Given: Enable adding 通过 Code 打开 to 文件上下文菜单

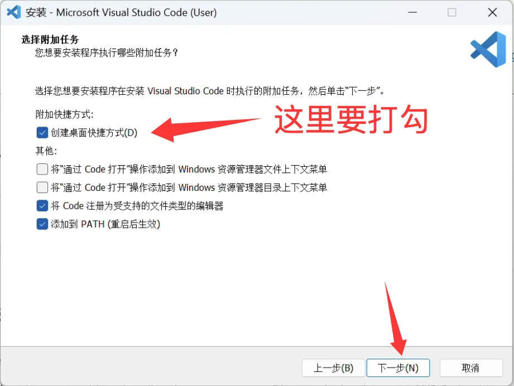Looking at the screenshot, I should pyautogui.click(x=42, y=169).
